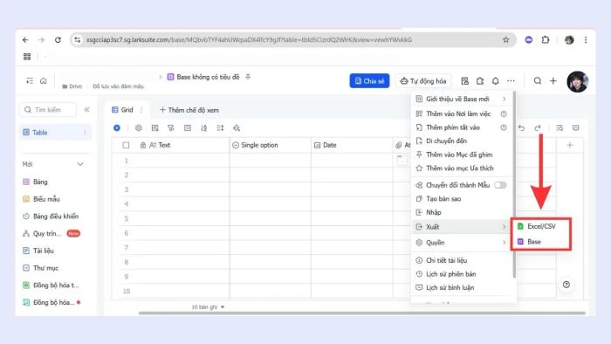Click the browser back arrow
Viewport: 611px width, 344px height.
tap(25, 40)
